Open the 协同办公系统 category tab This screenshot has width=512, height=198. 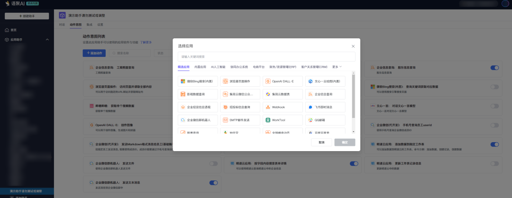[x=239, y=67]
